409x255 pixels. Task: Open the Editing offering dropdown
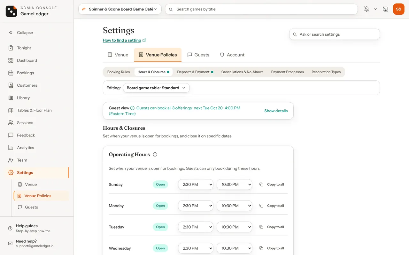156,88
